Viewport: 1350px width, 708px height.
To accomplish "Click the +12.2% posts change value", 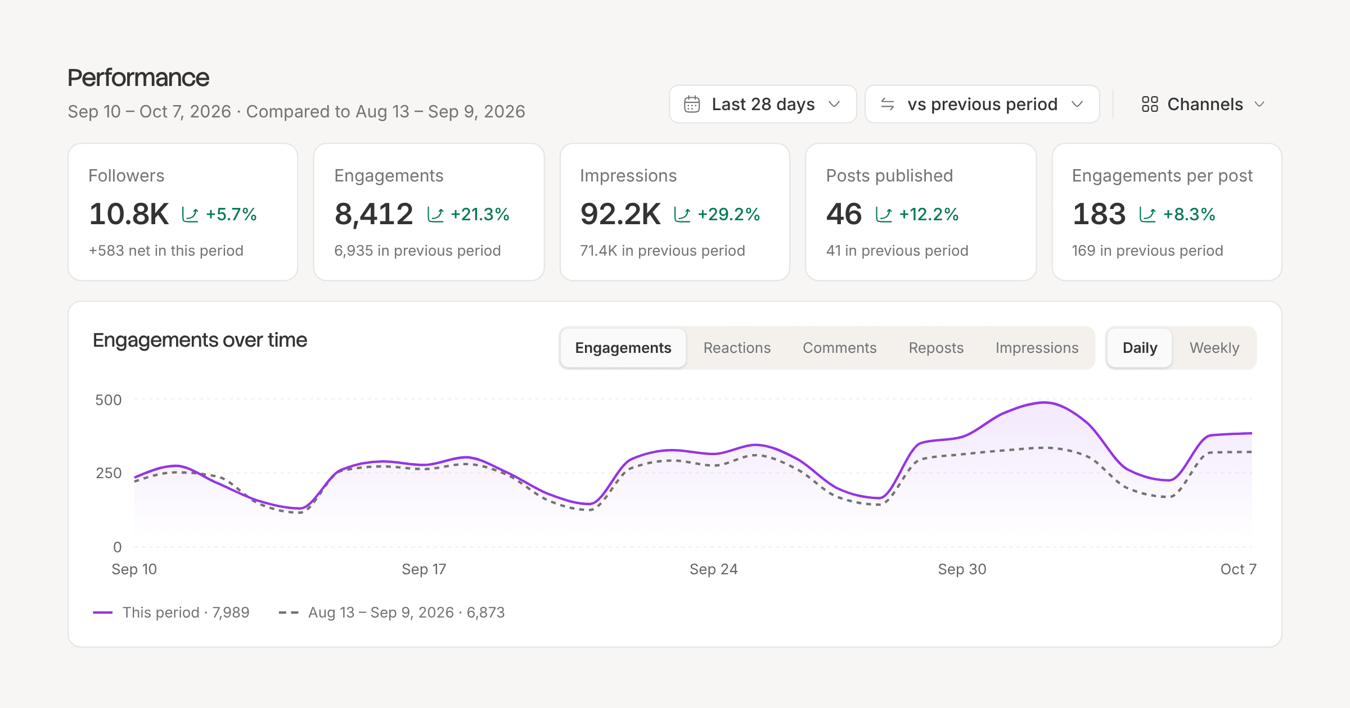I will coord(929,215).
